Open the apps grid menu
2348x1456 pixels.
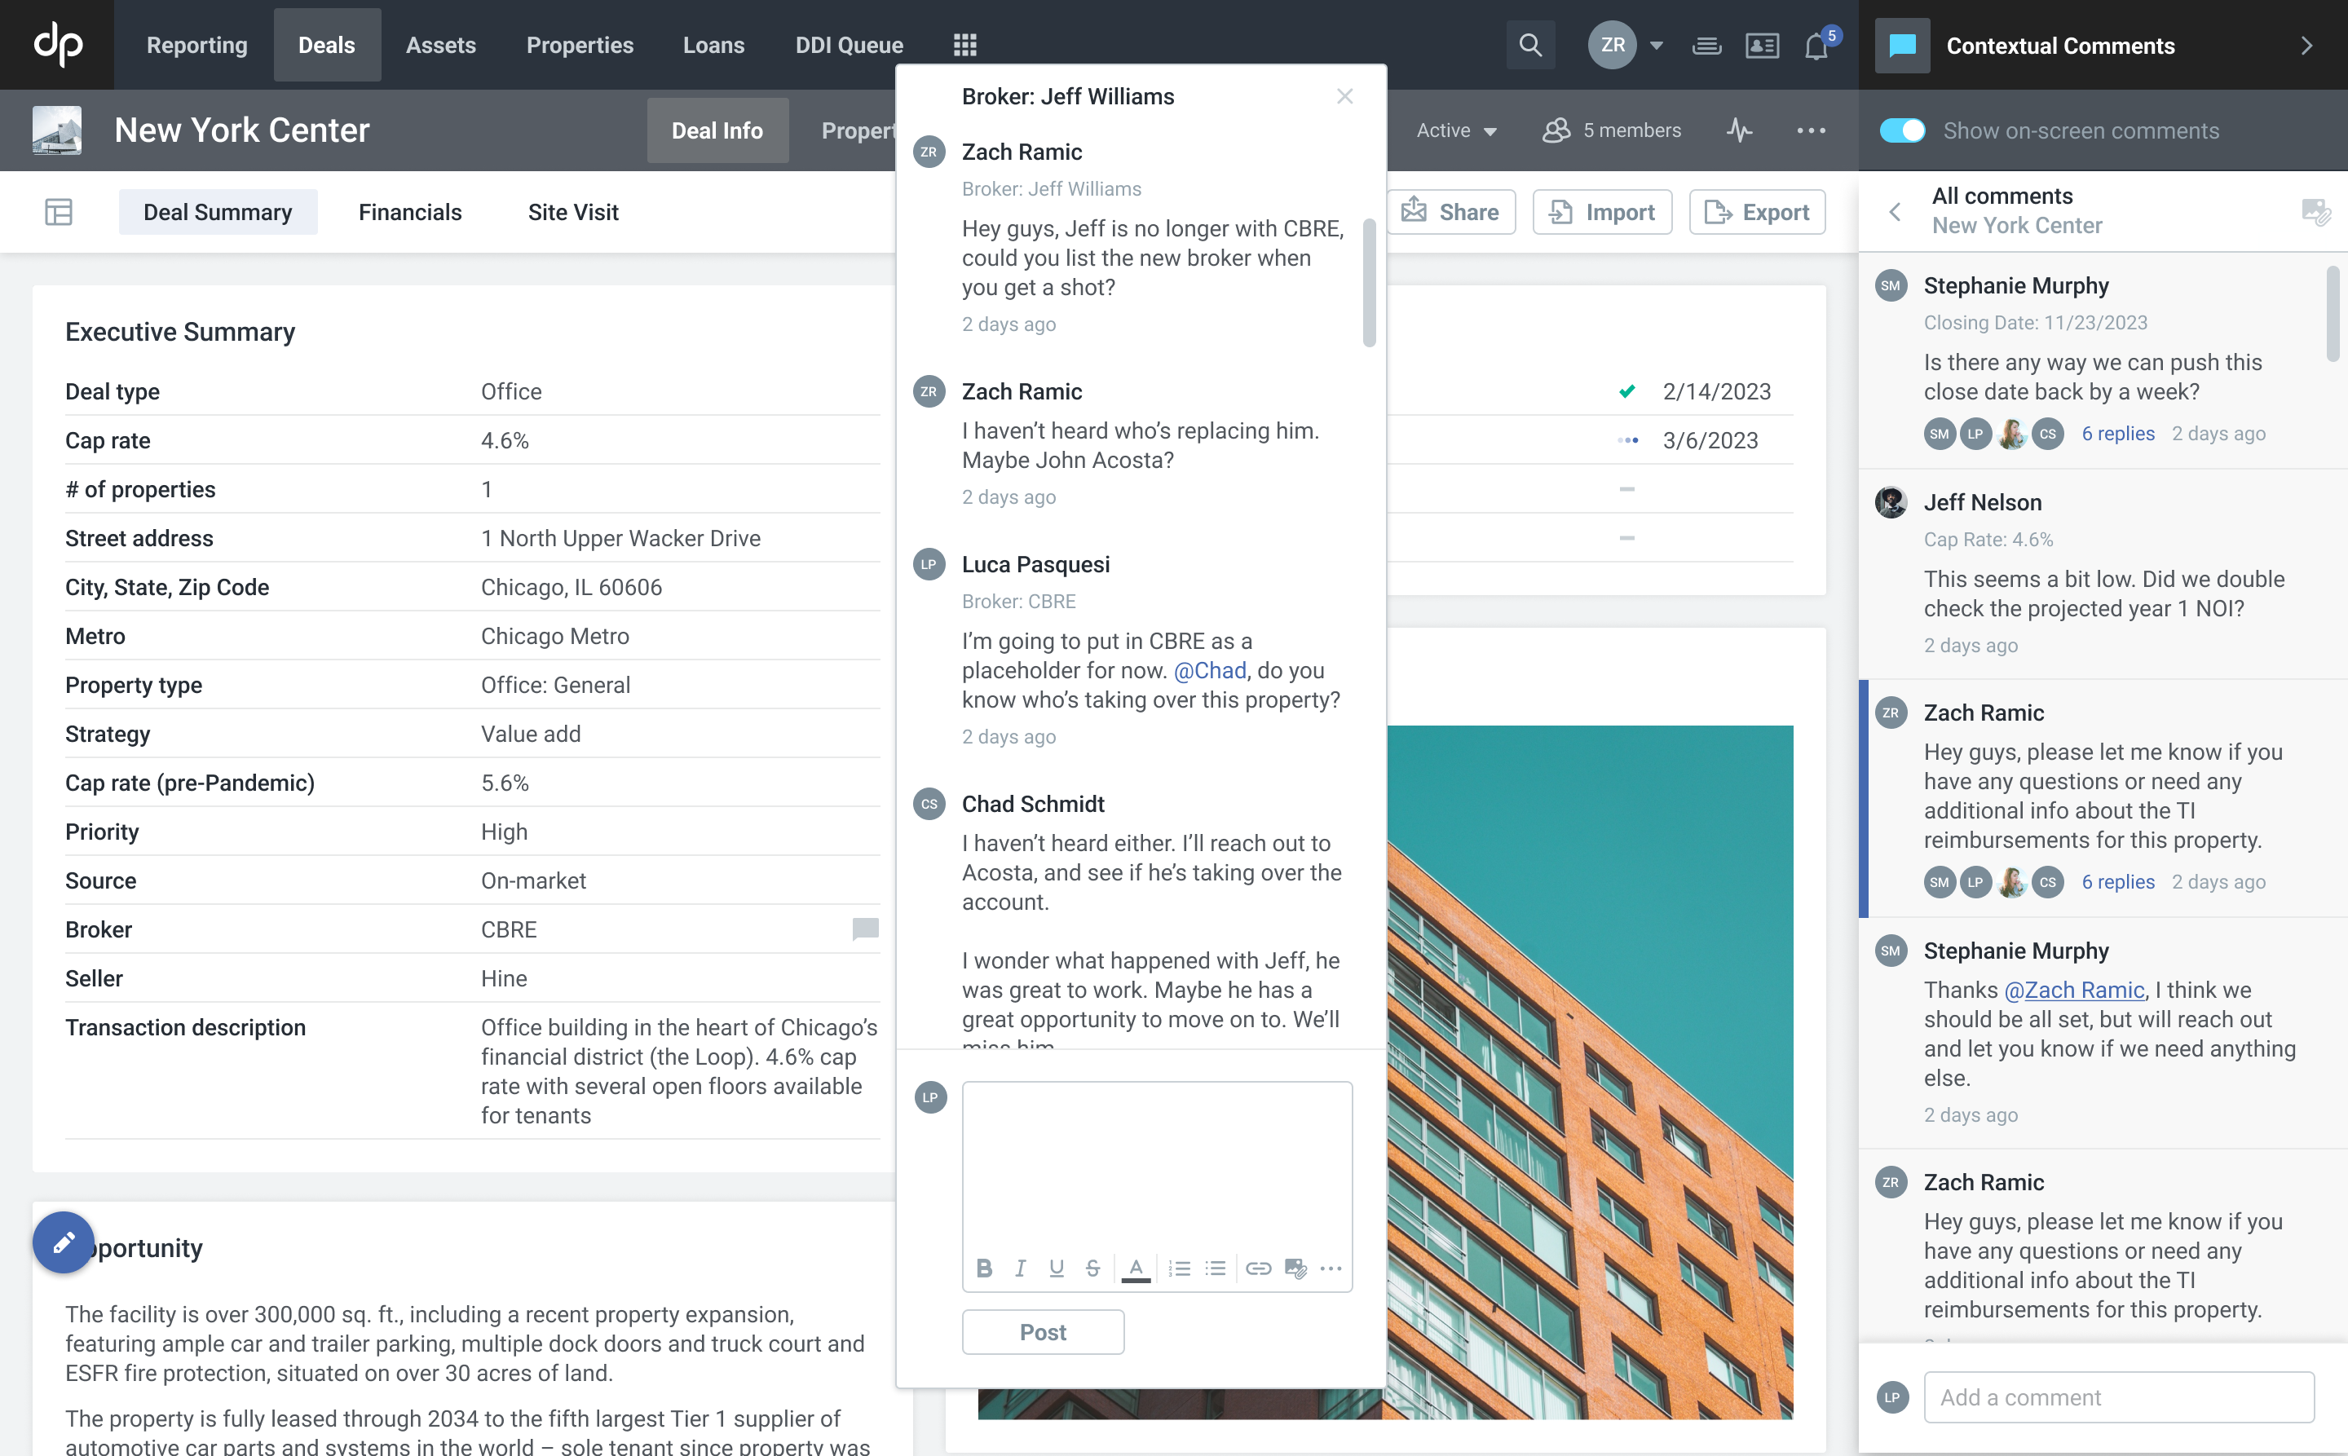[964, 46]
